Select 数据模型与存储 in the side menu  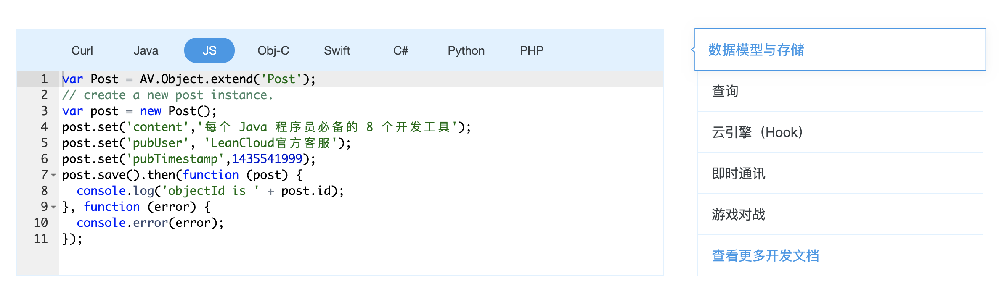pos(756,50)
